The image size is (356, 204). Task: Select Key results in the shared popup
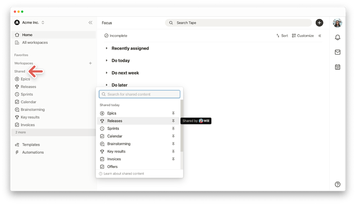pos(138,151)
